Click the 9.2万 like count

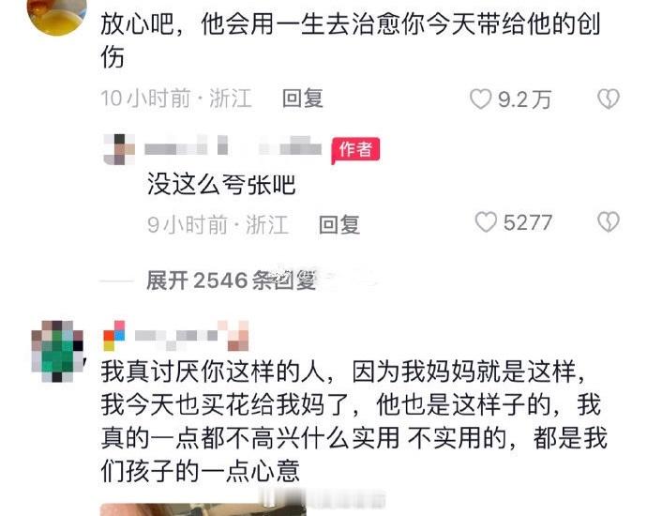pyautogui.click(x=524, y=99)
